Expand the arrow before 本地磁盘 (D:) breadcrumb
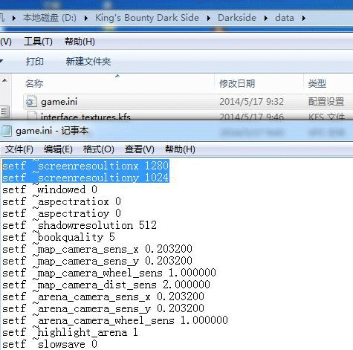Screen dimensions: 353x350 14,18
